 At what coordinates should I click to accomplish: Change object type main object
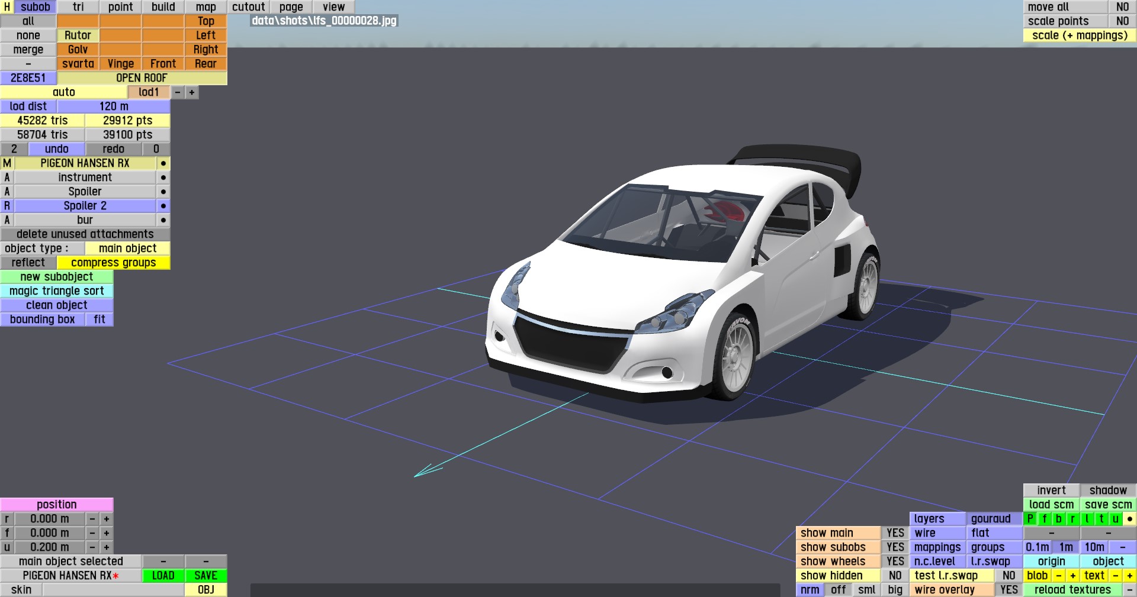[x=128, y=249]
